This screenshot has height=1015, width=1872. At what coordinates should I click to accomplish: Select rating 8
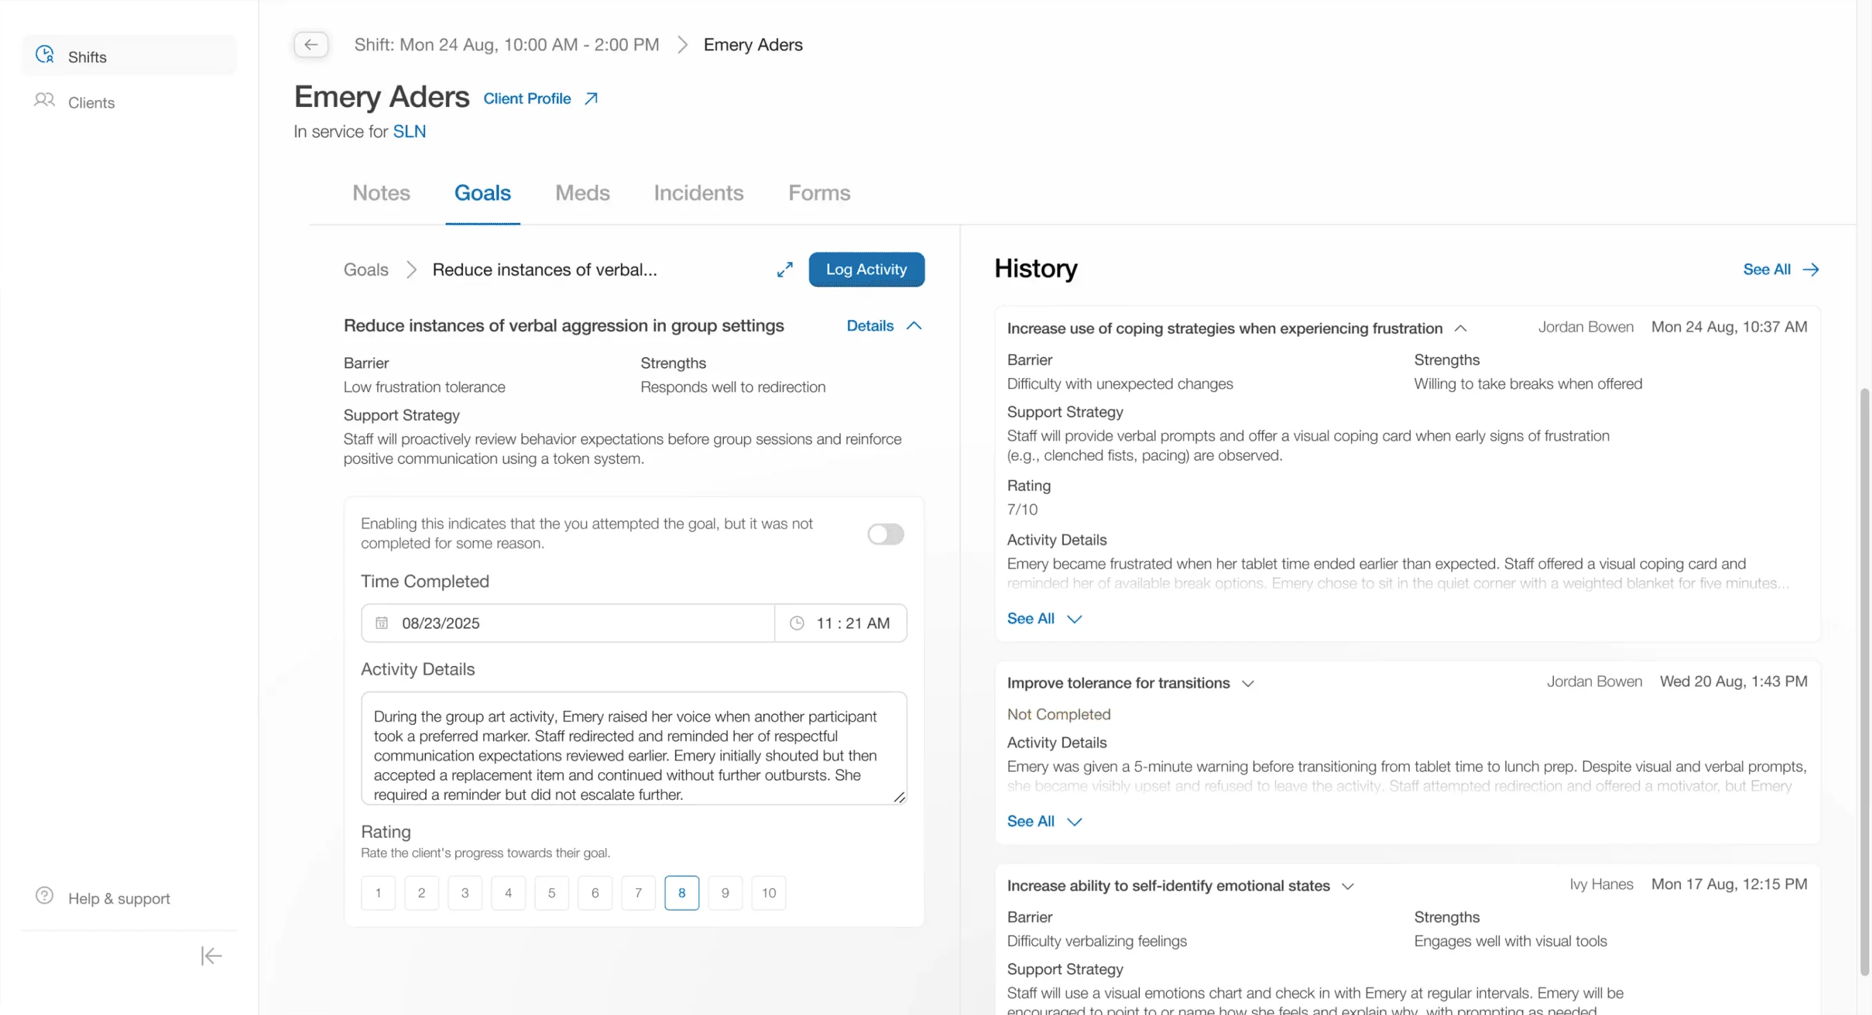pyautogui.click(x=682, y=894)
